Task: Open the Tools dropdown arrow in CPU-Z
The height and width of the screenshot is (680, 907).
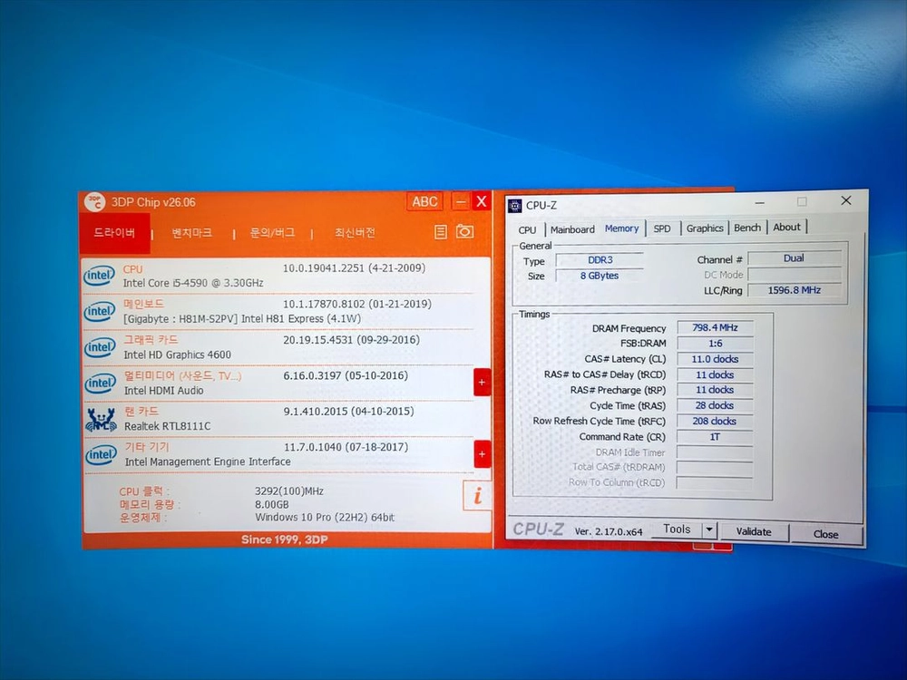Action: click(x=710, y=529)
